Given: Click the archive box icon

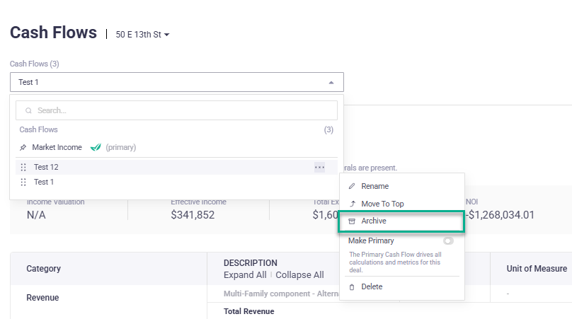Looking at the screenshot, I should click(352, 221).
